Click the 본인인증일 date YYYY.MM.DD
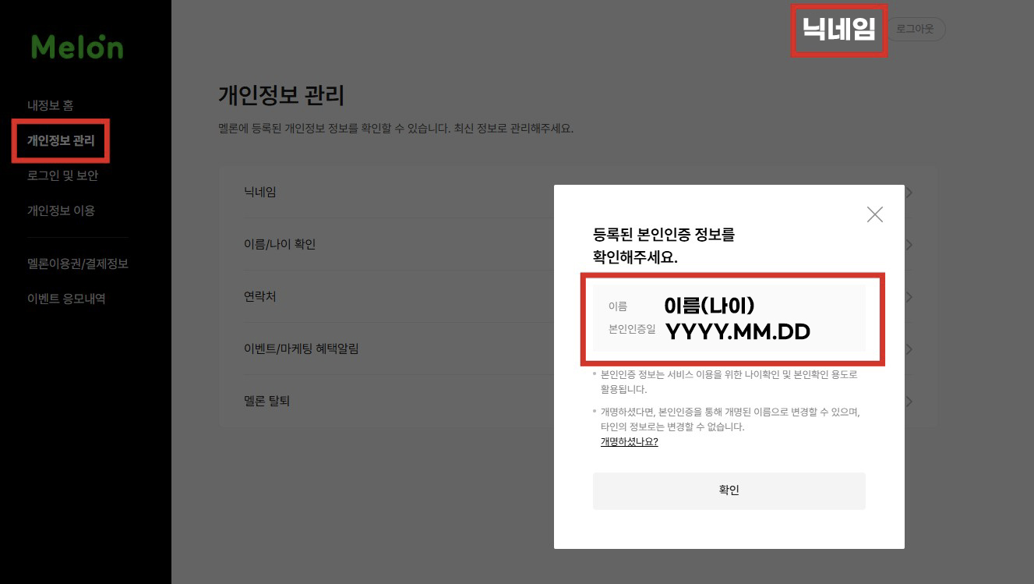This screenshot has height=584, width=1034. [x=737, y=331]
